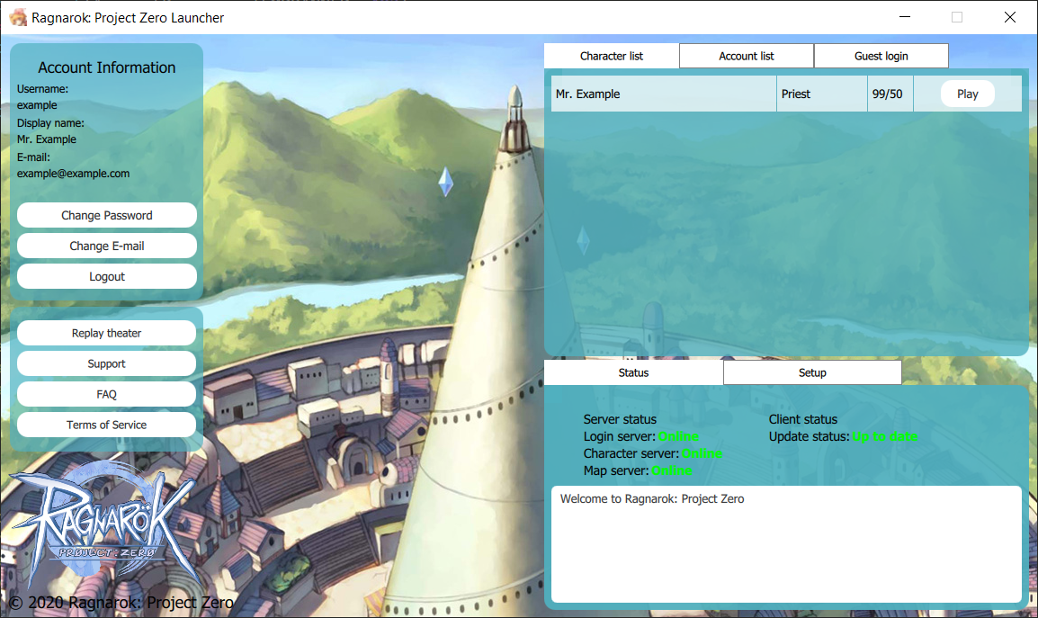1038x618 pixels.
Task: Log out with the Logout button
Action: 106,276
